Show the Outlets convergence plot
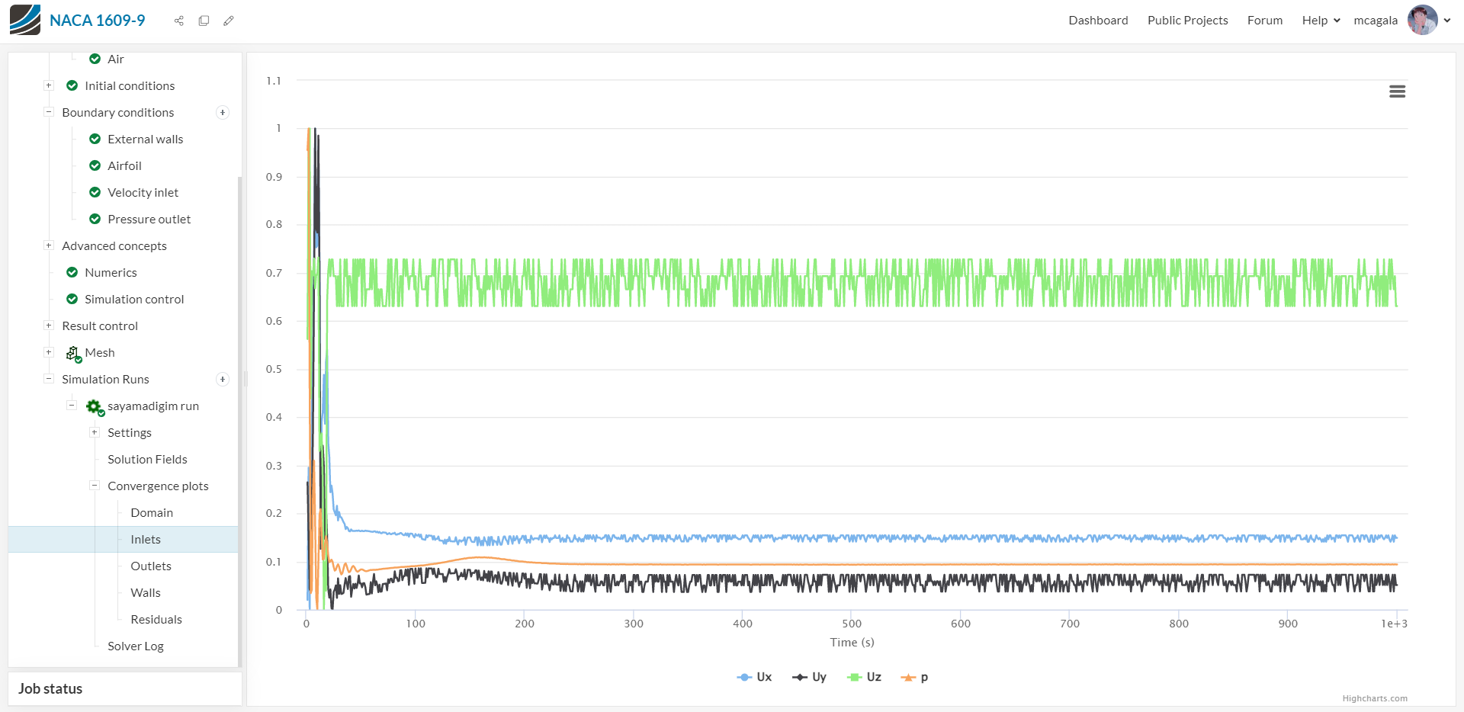The width and height of the screenshot is (1464, 712). [x=151, y=566]
